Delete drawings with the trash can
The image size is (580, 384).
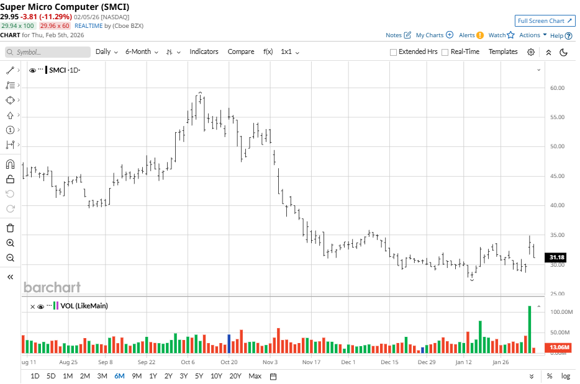pos(10,228)
